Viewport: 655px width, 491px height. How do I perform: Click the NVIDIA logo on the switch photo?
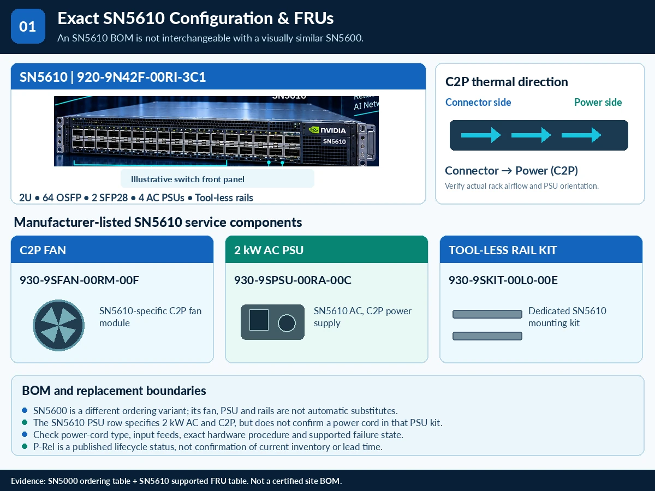(327, 130)
